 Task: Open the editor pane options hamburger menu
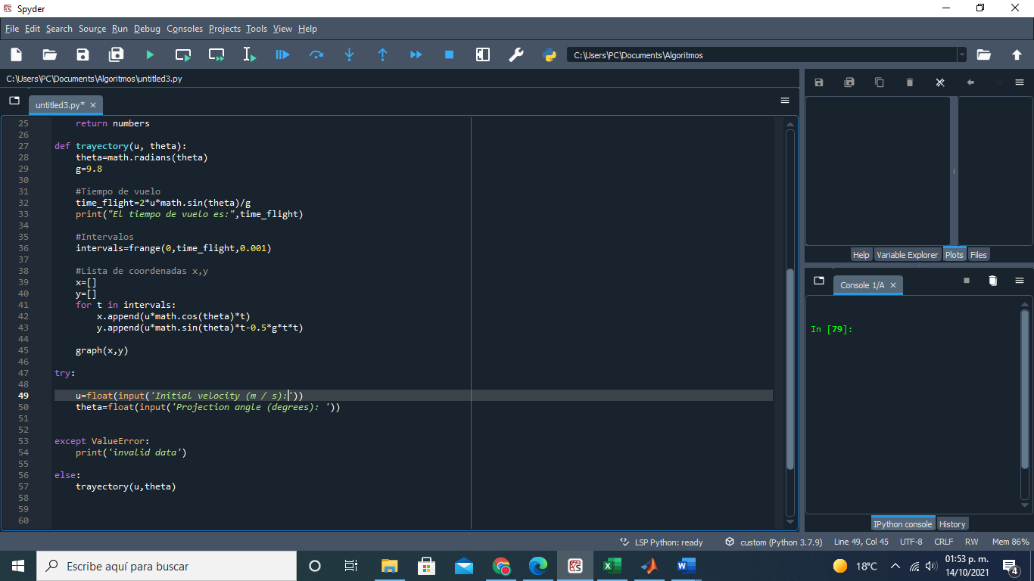click(x=784, y=101)
